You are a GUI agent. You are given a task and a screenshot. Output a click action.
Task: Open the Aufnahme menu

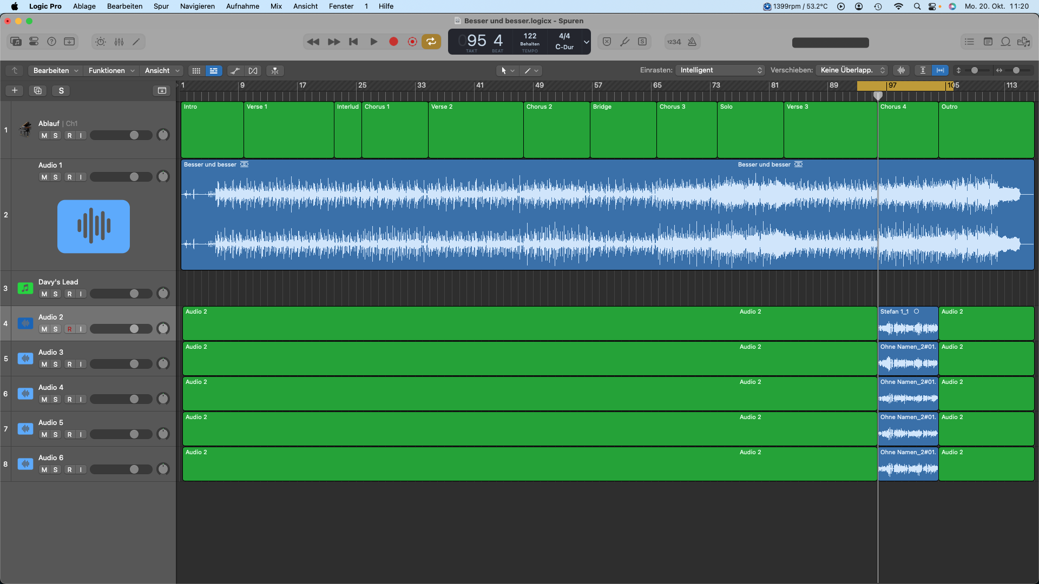[x=242, y=6]
